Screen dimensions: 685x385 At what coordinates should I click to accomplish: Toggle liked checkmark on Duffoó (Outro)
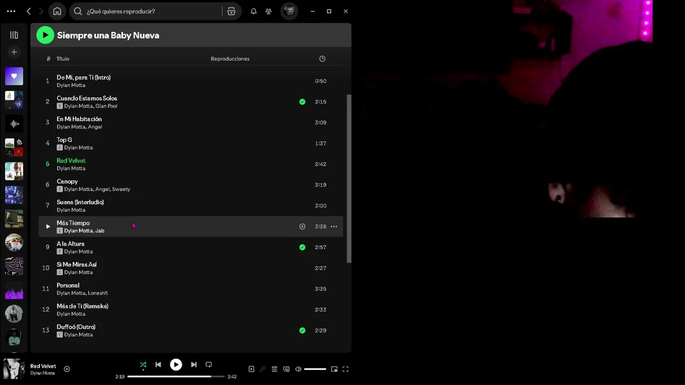tap(302, 330)
